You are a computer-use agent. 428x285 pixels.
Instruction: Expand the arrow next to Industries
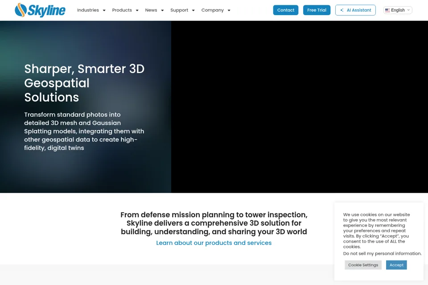click(x=104, y=10)
